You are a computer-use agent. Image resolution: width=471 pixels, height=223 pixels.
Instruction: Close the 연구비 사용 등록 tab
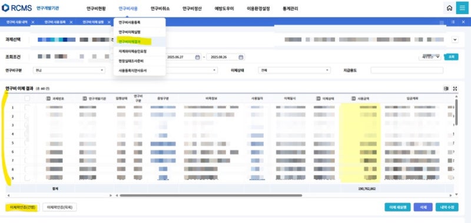(71, 22)
